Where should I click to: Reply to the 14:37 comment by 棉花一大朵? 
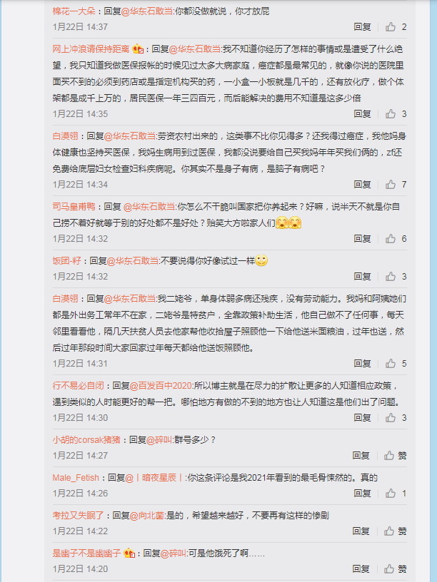click(x=362, y=26)
